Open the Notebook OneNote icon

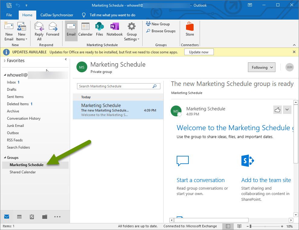114,30
